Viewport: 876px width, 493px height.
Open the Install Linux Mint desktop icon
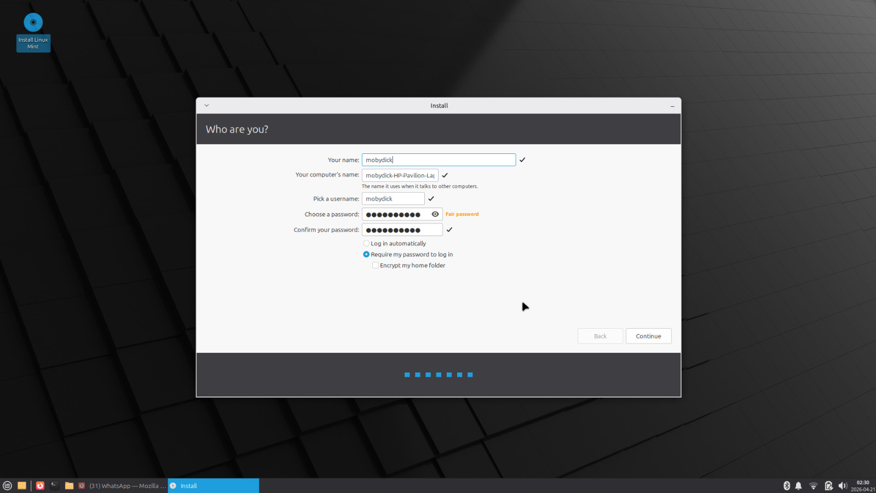[x=33, y=32]
